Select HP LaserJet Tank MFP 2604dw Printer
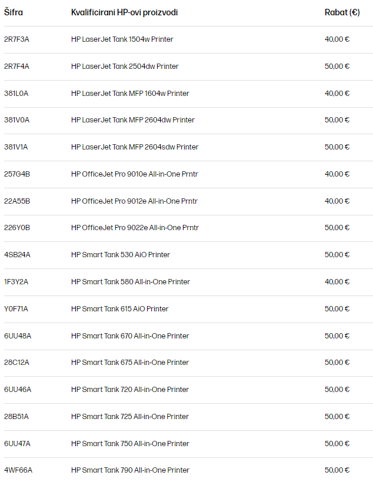This screenshot has width=373, height=485. [x=133, y=120]
